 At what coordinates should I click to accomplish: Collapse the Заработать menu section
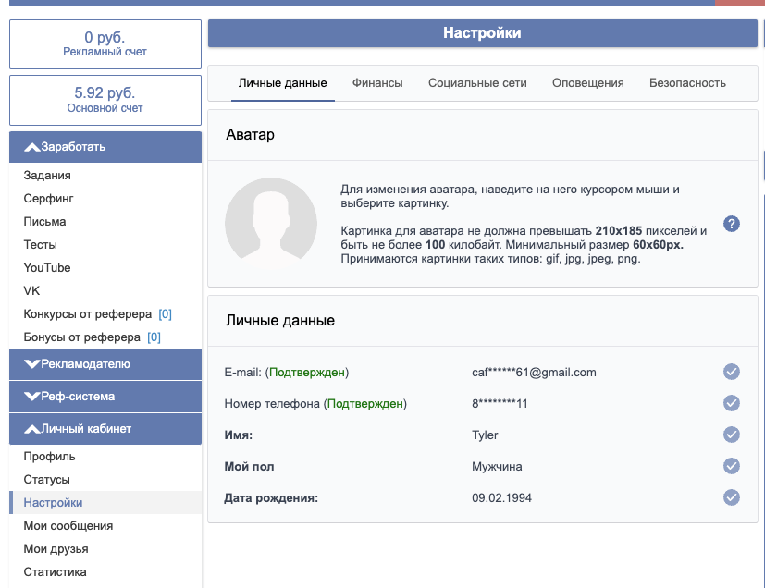[x=105, y=147]
